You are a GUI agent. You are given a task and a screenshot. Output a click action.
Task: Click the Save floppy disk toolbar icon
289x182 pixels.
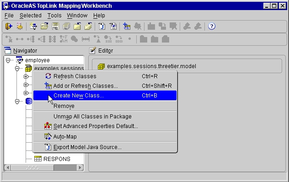pos(55,27)
